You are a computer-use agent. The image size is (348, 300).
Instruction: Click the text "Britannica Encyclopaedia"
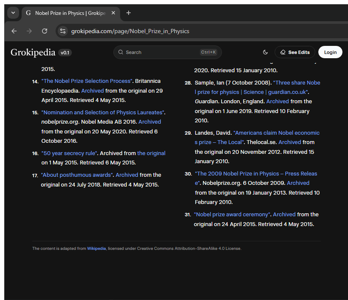click(x=101, y=86)
